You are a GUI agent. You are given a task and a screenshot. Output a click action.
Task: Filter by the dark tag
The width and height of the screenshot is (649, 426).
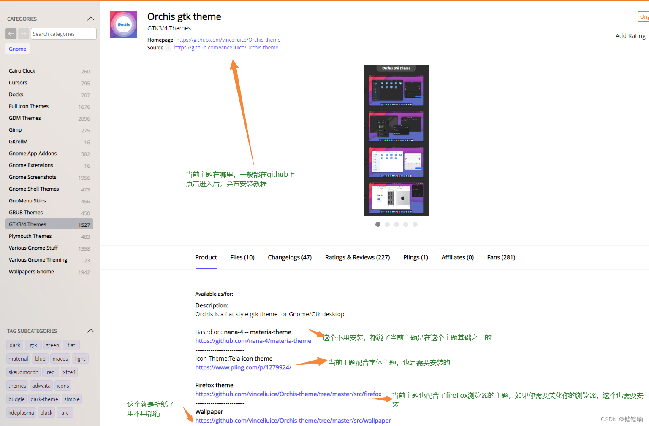tap(15, 345)
